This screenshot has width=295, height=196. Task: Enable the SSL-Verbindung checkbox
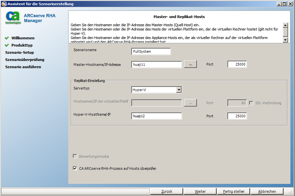pyautogui.click(x=251, y=103)
